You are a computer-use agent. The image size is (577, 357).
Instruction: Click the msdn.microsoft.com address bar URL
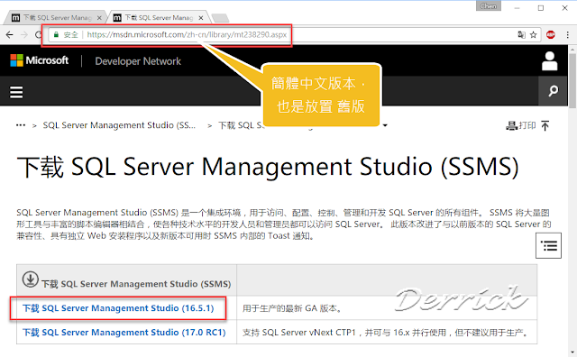click(187, 34)
